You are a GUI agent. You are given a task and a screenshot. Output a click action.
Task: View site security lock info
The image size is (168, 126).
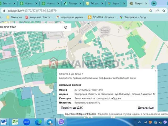coord(4,10)
